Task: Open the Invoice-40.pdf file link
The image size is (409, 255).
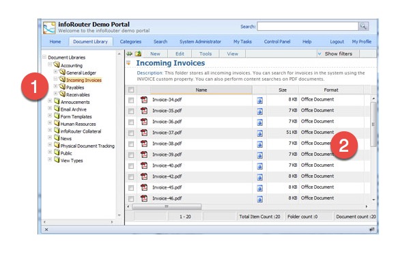Action: [167, 165]
